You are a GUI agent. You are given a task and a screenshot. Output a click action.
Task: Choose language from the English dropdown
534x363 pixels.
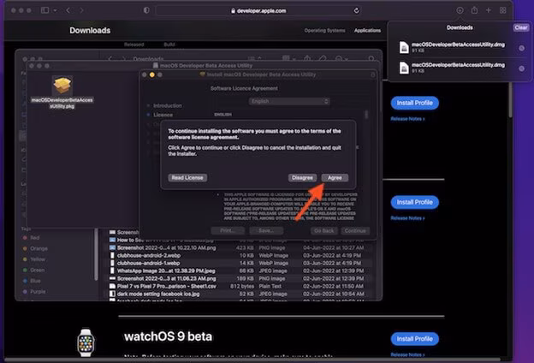click(x=289, y=101)
